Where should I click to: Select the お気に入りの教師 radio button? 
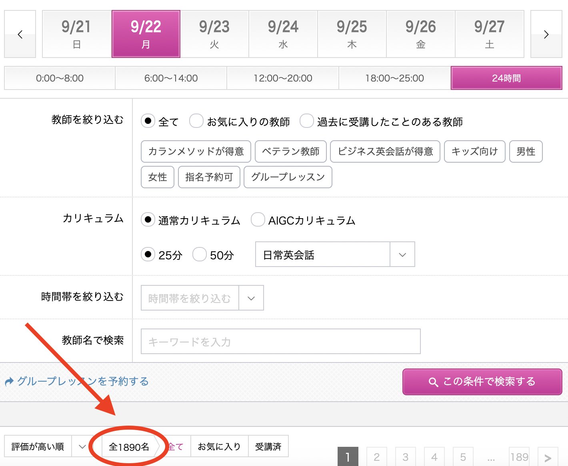[x=196, y=121]
